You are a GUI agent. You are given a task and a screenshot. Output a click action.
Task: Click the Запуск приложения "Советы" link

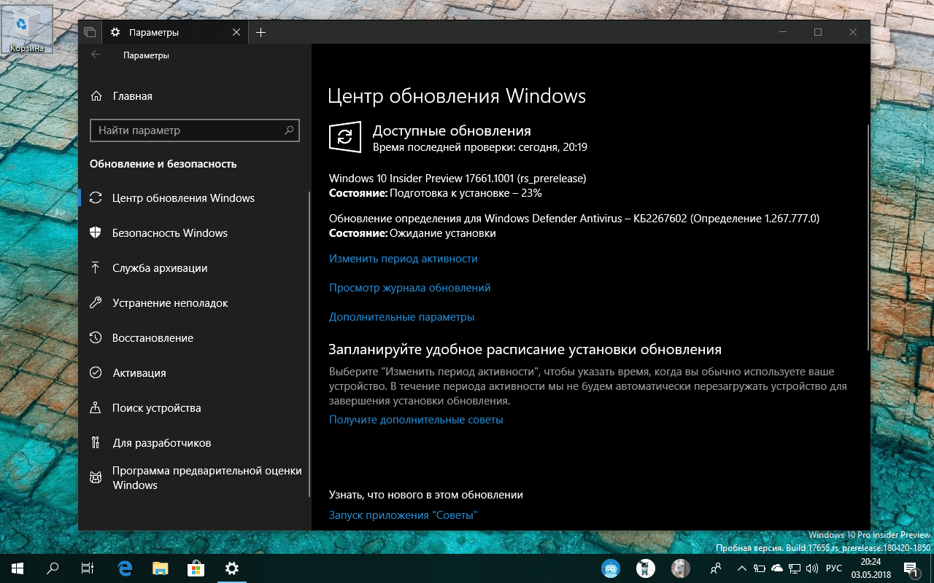click(x=404, y=515)
